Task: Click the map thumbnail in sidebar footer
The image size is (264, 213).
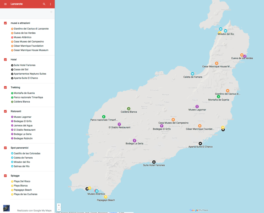Action: point(7,208)
